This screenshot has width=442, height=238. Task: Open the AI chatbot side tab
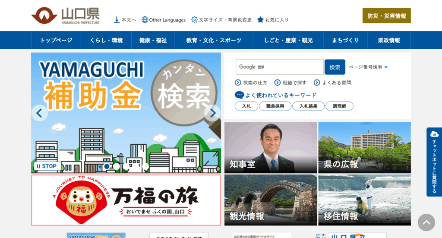[x=434, y=162]
